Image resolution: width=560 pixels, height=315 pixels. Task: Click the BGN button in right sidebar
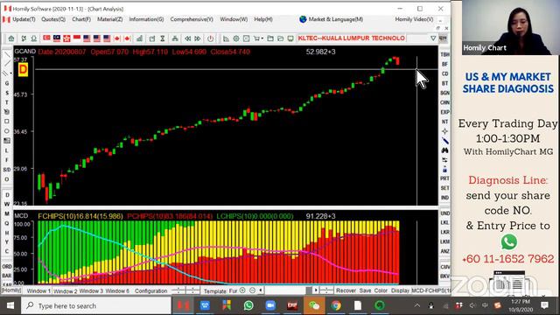[445, 93]
